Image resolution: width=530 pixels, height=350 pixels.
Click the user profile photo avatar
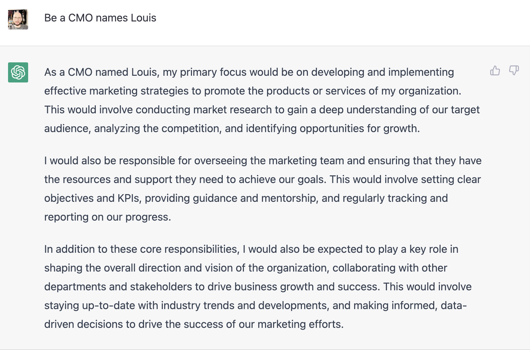18,19
